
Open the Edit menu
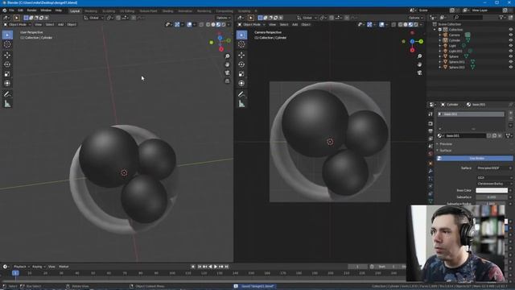point(20,10)
